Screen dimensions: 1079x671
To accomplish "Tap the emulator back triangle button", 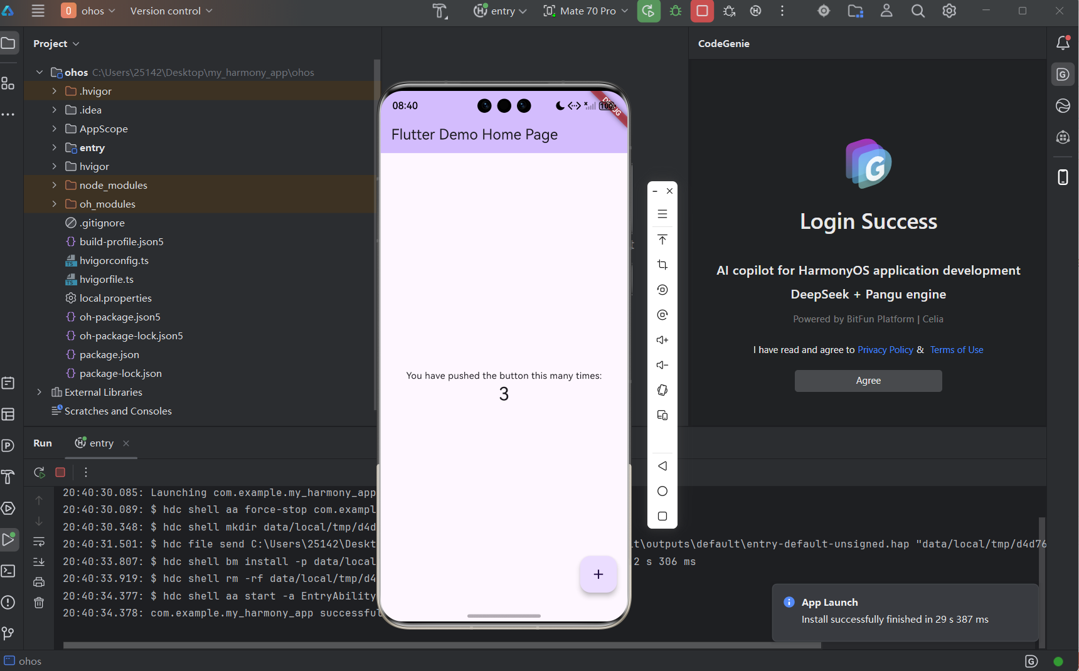I will coord(662,466).
